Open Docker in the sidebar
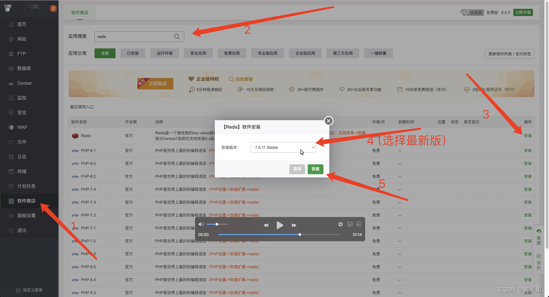 point(24,83)
